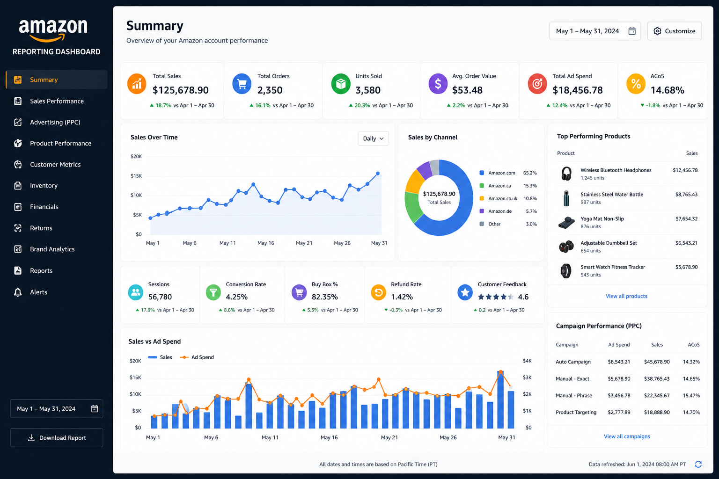Click the Total Orders shopping cart icon
This screenshot has height=479, width=719.
click(x=242, y=84)
